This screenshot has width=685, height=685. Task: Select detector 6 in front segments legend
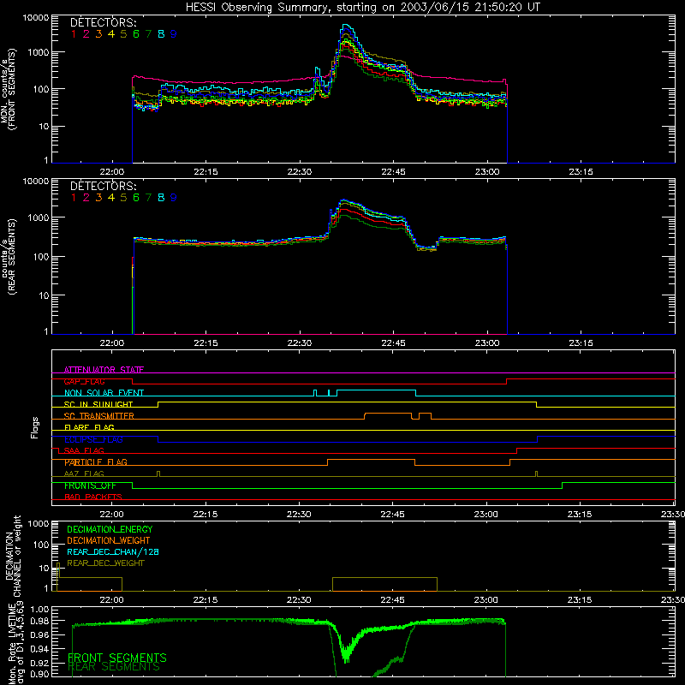[136, 34]
